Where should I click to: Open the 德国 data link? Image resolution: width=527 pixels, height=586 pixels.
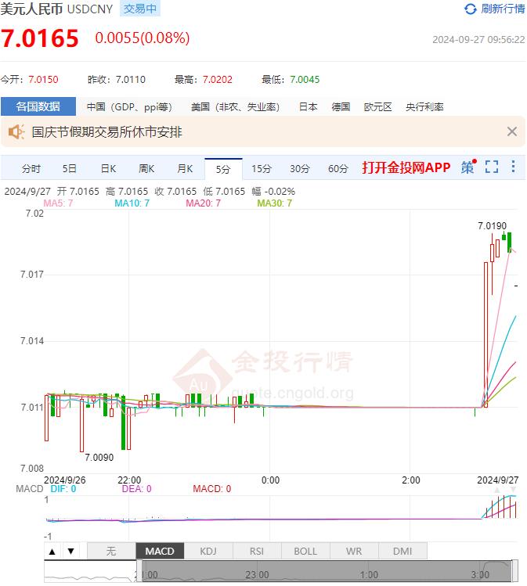tap(341, 107)
